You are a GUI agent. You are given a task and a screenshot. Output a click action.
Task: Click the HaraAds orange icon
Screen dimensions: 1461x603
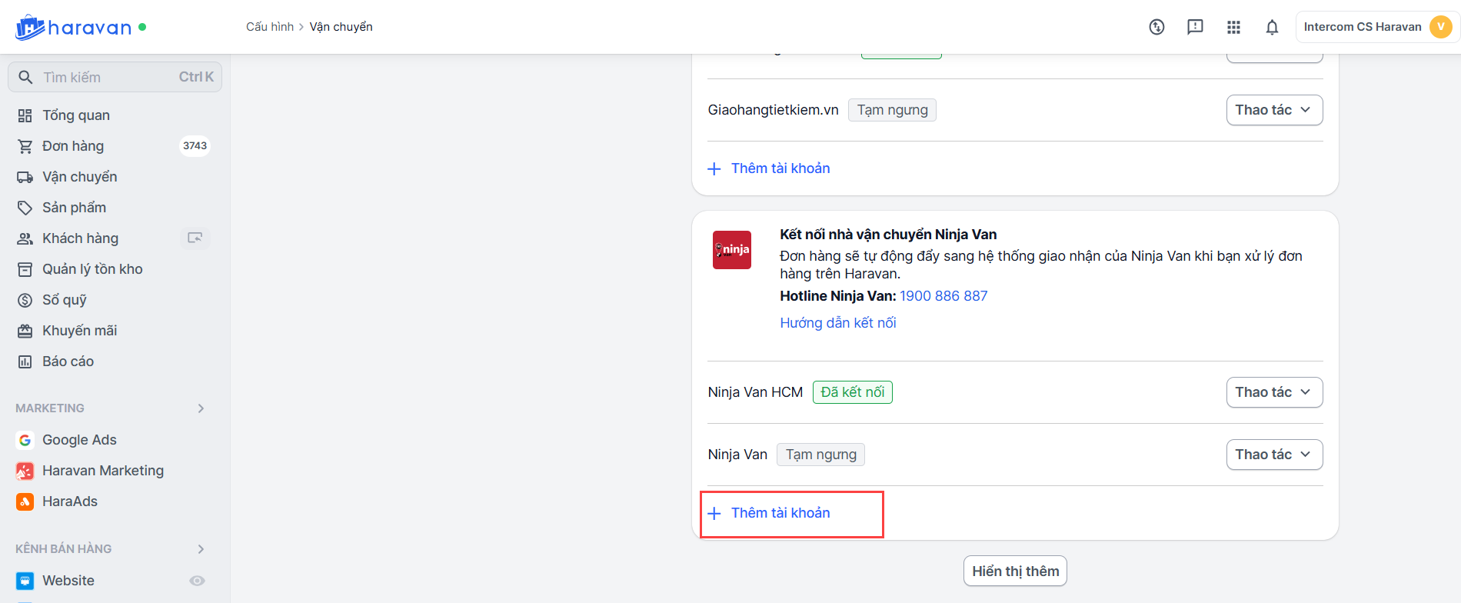25,501
